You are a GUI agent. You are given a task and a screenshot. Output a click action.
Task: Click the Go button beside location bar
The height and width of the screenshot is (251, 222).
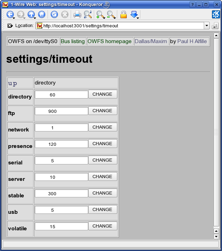(x=215, y=26)
